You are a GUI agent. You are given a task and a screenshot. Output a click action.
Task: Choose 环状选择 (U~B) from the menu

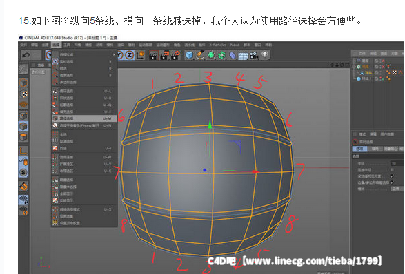pyautogui.click(x=84, y=98)
